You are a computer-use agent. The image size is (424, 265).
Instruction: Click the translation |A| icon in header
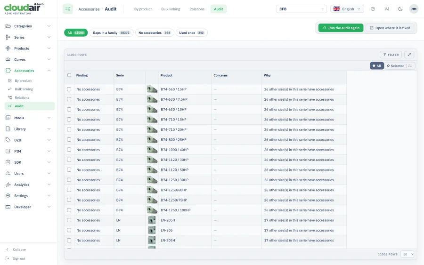coord(387,9)
